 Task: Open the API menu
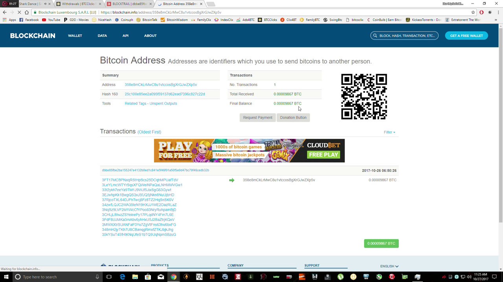125,36
